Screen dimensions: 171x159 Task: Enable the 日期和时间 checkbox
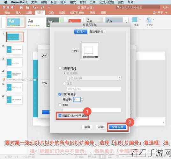[60, 68]
